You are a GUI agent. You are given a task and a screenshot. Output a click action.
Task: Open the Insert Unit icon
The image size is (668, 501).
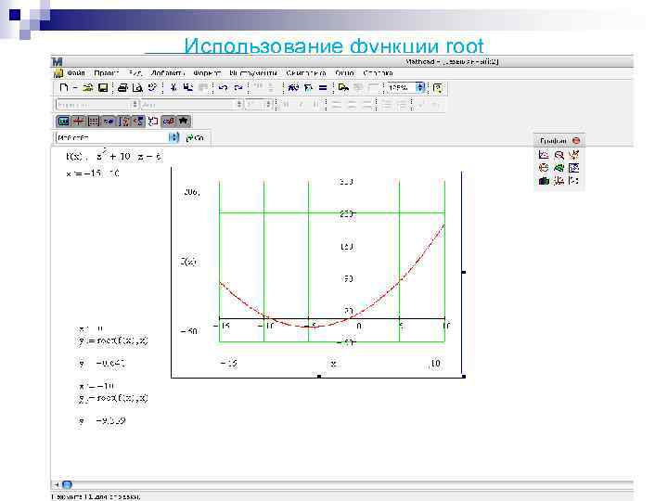tap(308, 88)
